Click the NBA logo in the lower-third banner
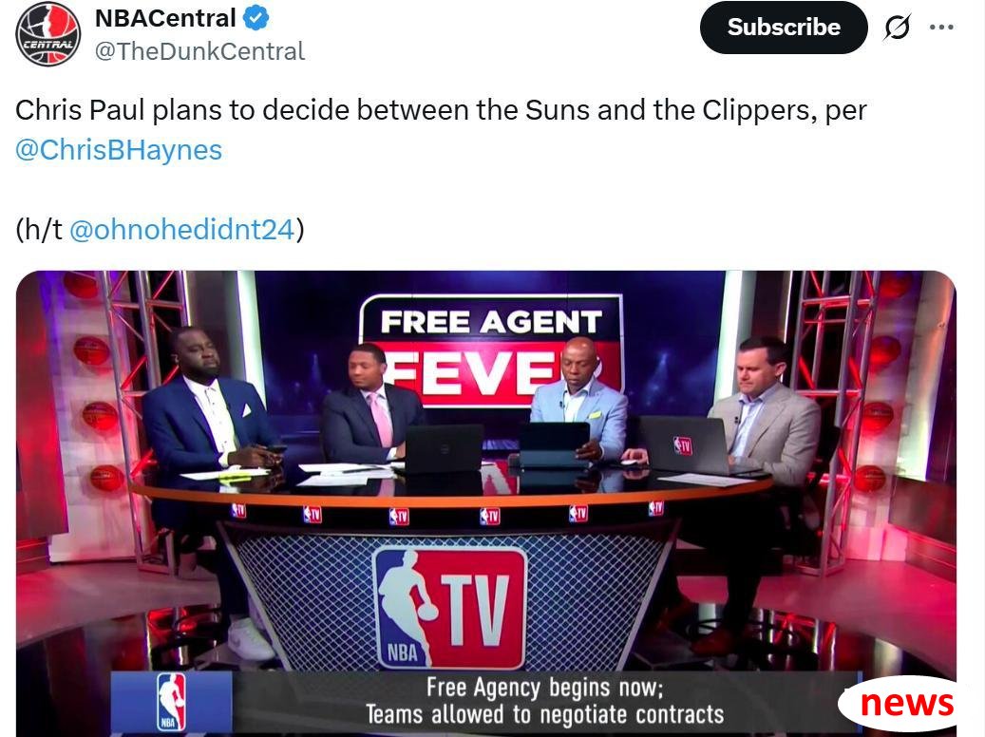Viewport: 985px width, 737px height. pyautogui.click(x=171, y=701)
